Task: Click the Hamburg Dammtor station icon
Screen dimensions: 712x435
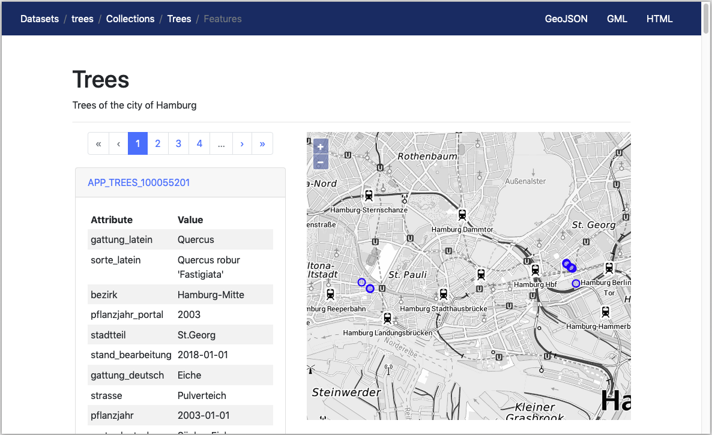Action: [x=462, y=215]
